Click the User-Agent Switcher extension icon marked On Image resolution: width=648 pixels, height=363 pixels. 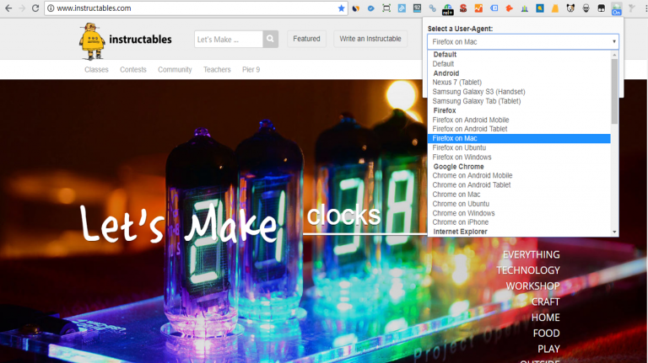pos(617,8)
